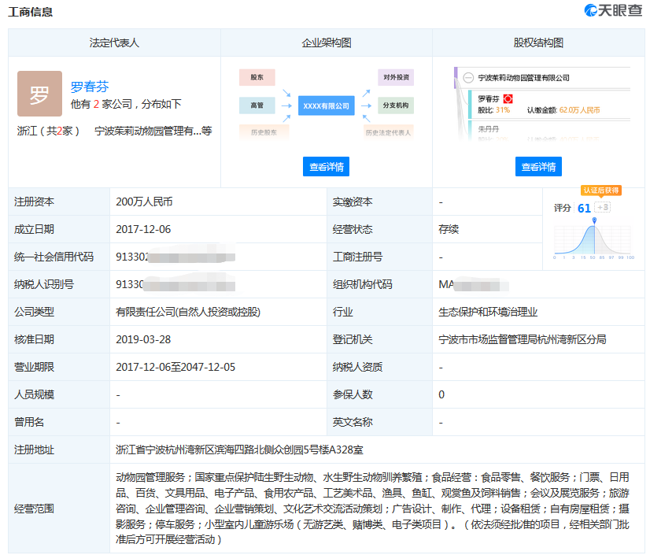Click the XXXX有限公司 center node
Viewport: 650px width, 555px height.
point(326,105)
